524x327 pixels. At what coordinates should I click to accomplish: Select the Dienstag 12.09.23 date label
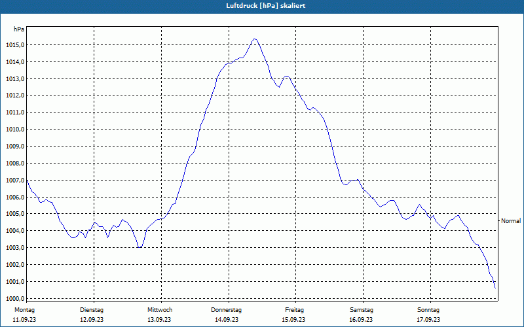point(92,315)
